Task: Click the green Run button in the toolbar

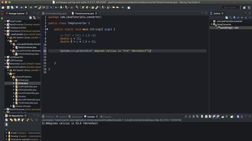Action: [x=61, y=7]
